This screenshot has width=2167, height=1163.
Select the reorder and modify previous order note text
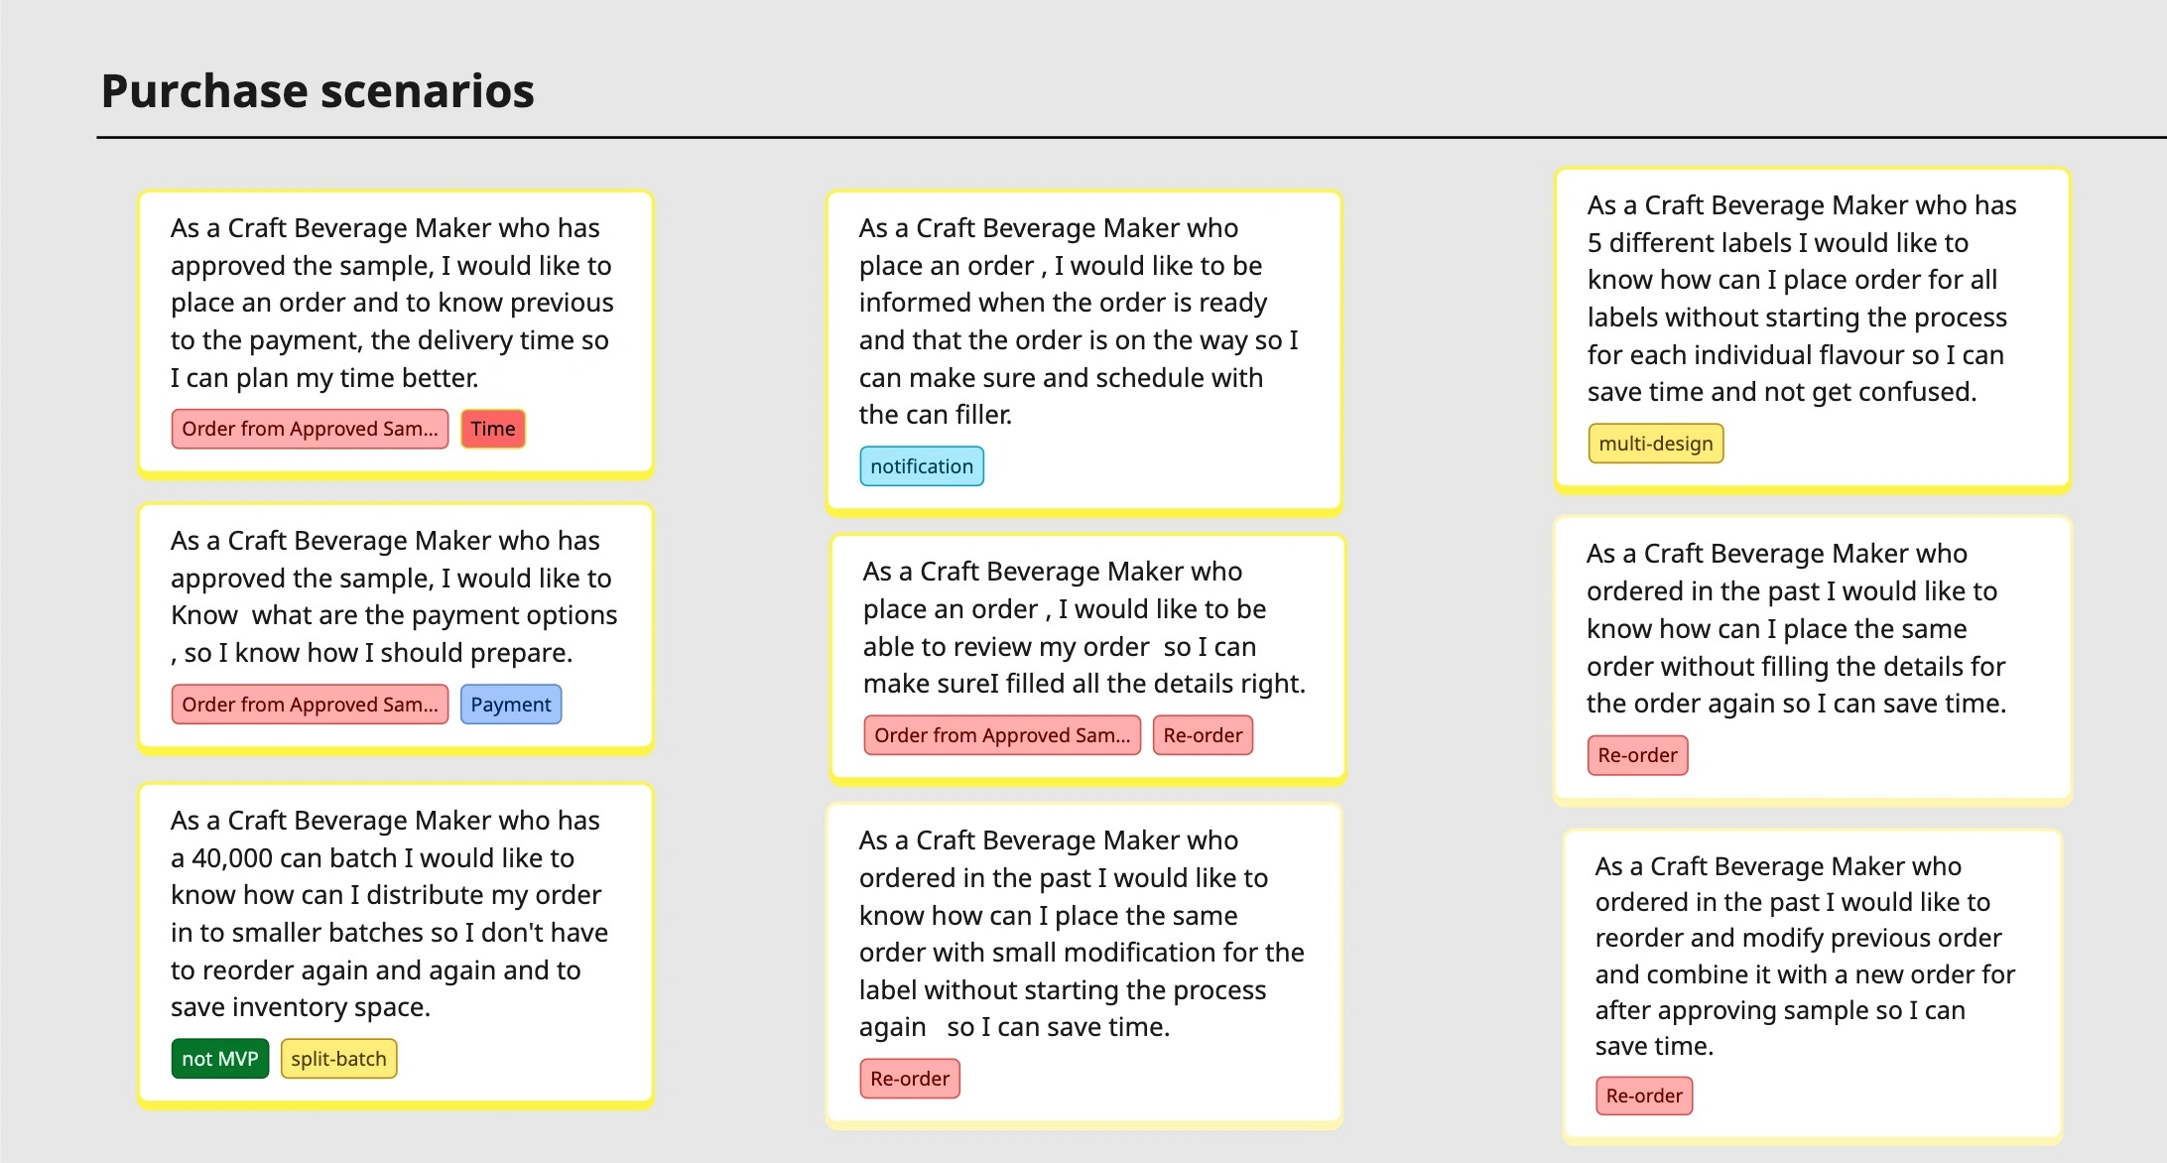click(1804, 955)
